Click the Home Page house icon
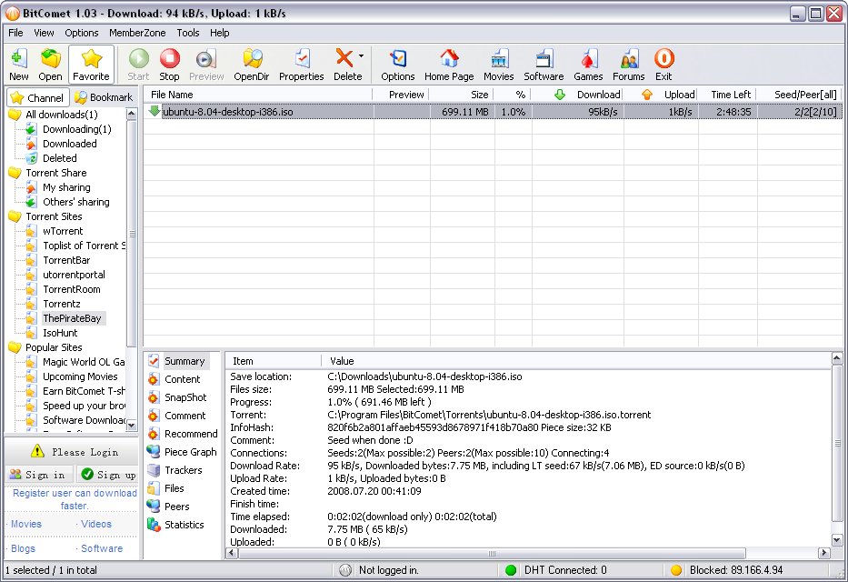This screenshot has height=582, width=848. [449, 58]
